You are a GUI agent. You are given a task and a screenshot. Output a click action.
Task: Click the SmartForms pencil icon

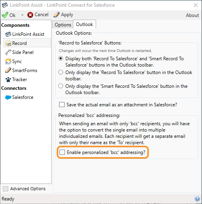point(8,70)
